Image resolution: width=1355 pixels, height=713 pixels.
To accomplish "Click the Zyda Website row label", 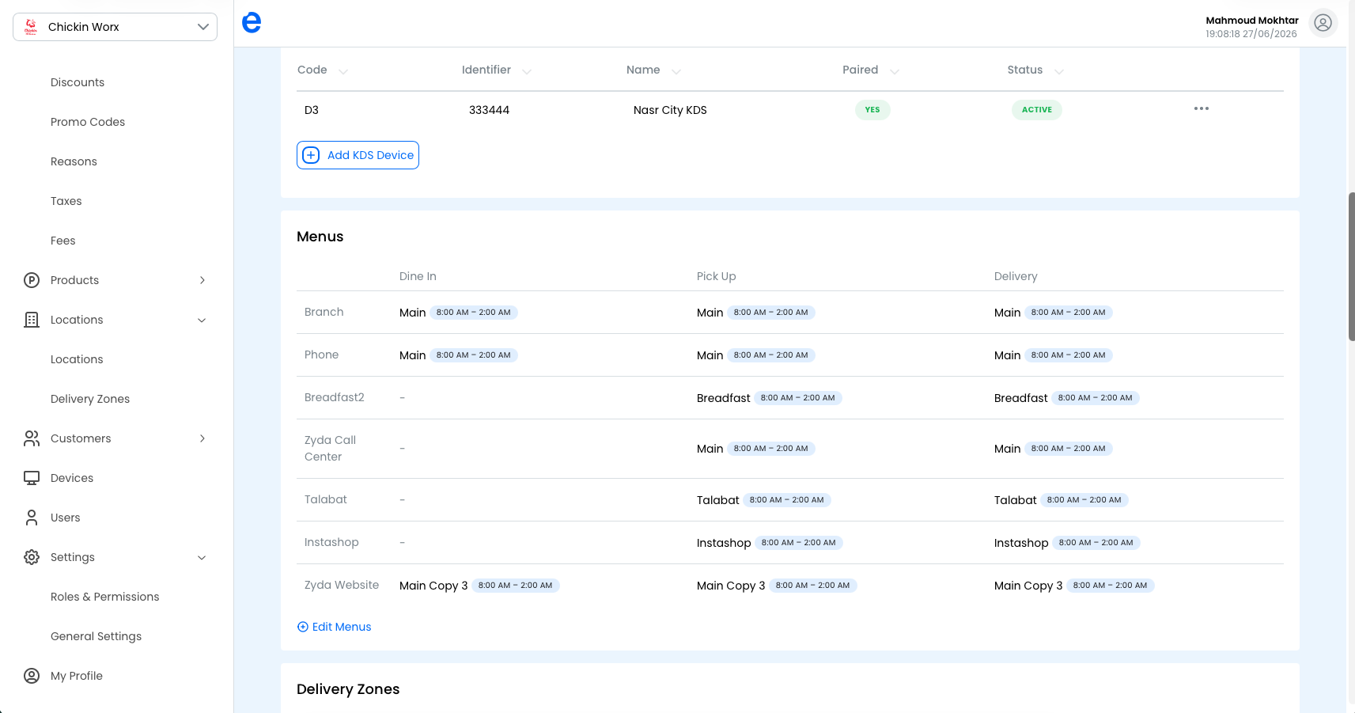I will tap(342, 585).
